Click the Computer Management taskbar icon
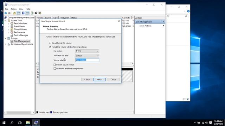Image resolution: width=225 pixels, height=126 pixels. pos(36,122)
